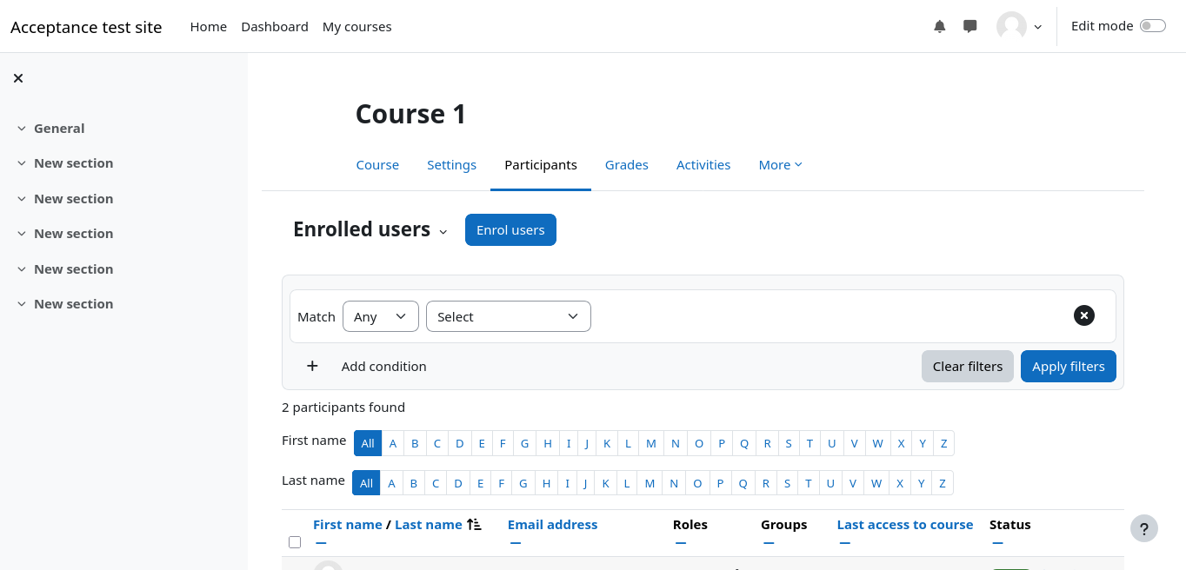
Task: Expand the Enrolled users dropdown
Action: 443,231
